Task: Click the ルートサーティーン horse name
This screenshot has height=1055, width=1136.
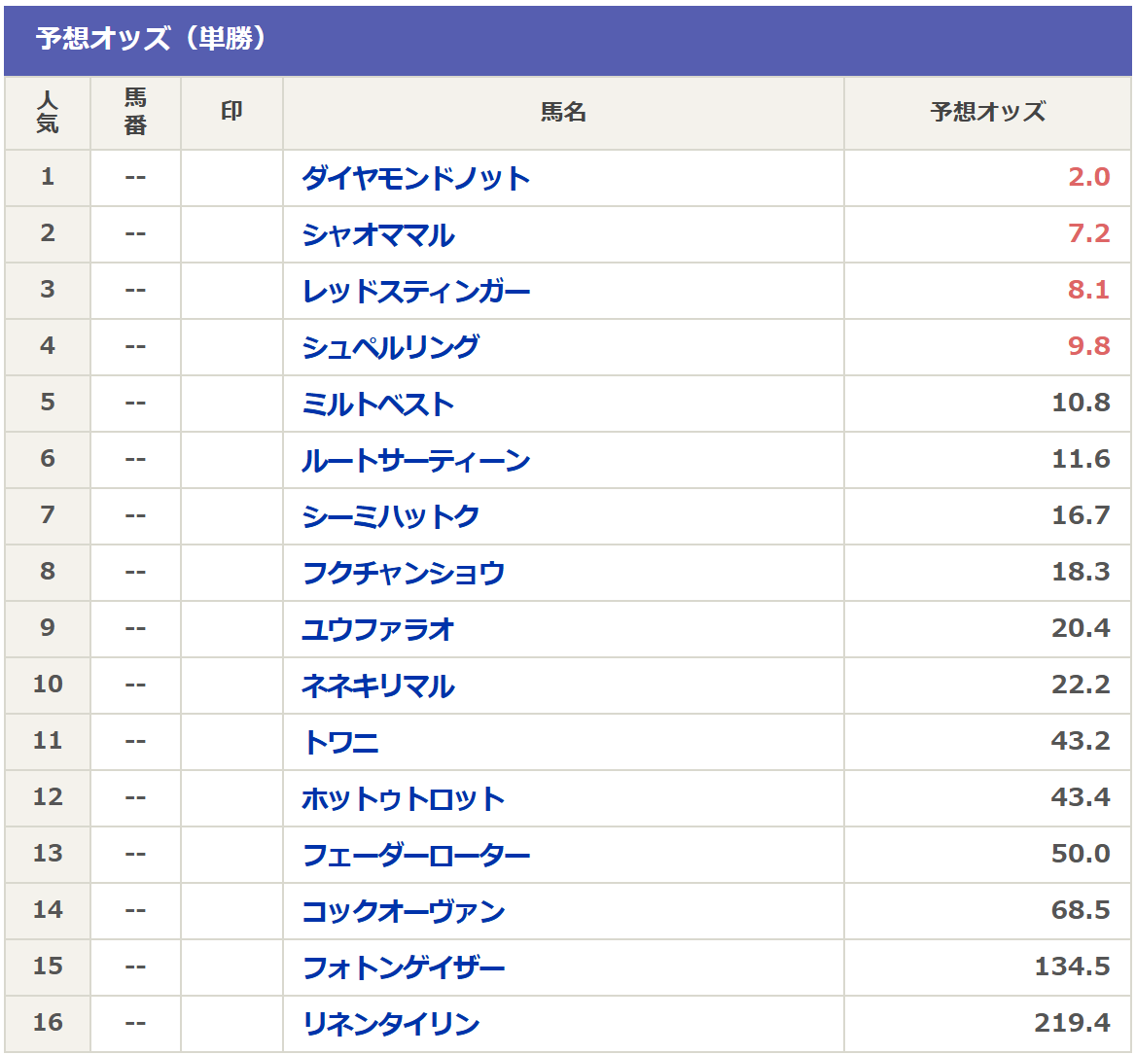Action: tap(415, 460)
